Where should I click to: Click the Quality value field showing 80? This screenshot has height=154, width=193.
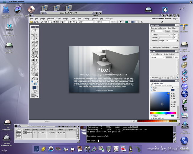point(175,35)
